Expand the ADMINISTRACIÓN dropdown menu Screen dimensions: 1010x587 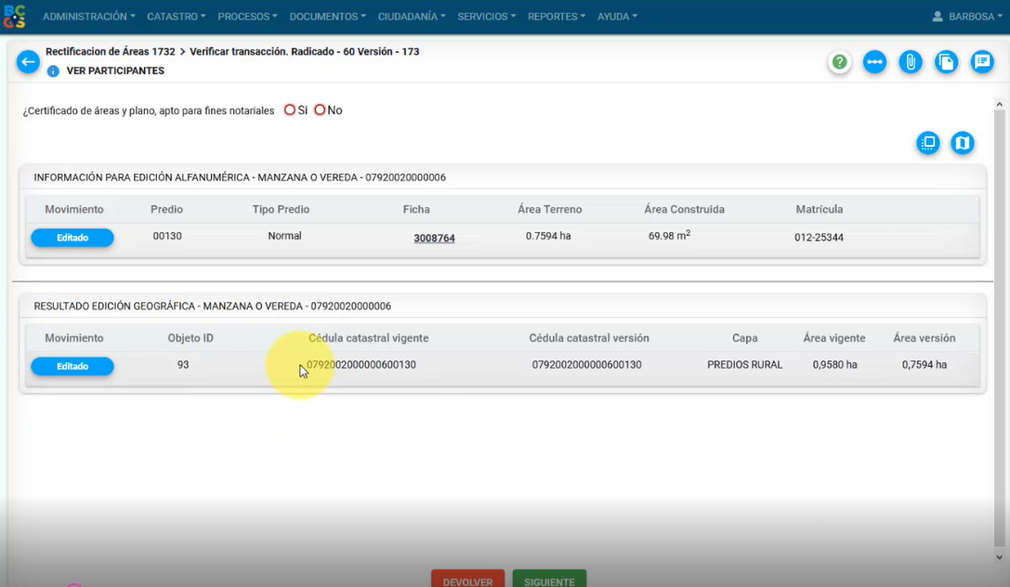coord(88,17)
